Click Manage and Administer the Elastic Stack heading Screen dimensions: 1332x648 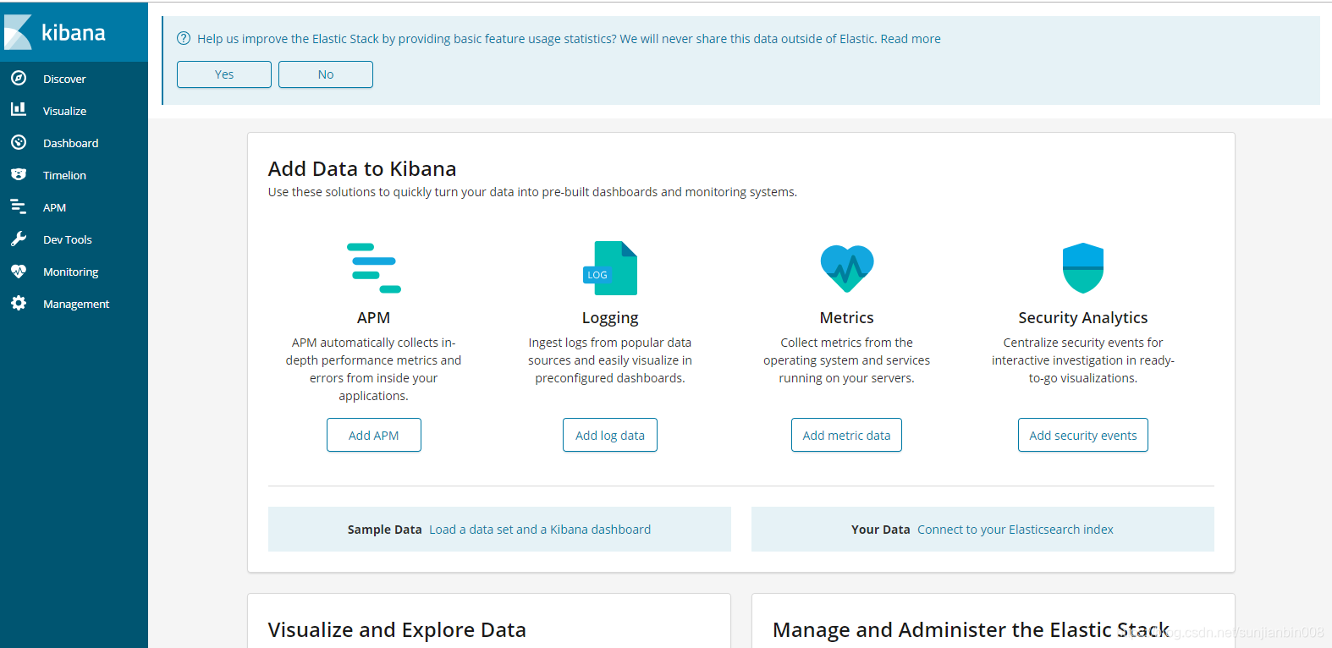[x=971, y=630]
